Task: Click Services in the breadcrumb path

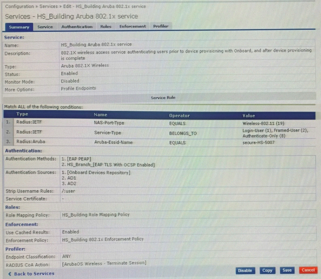Action: [x=49, y=6]
